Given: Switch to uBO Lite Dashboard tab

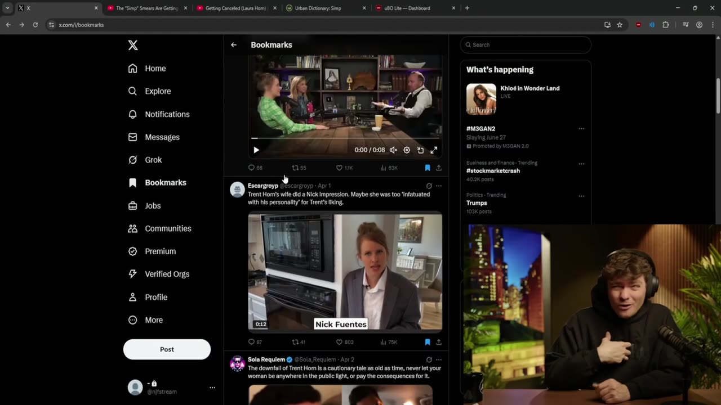Looking at the screenshot, I should tap(415, 8).
